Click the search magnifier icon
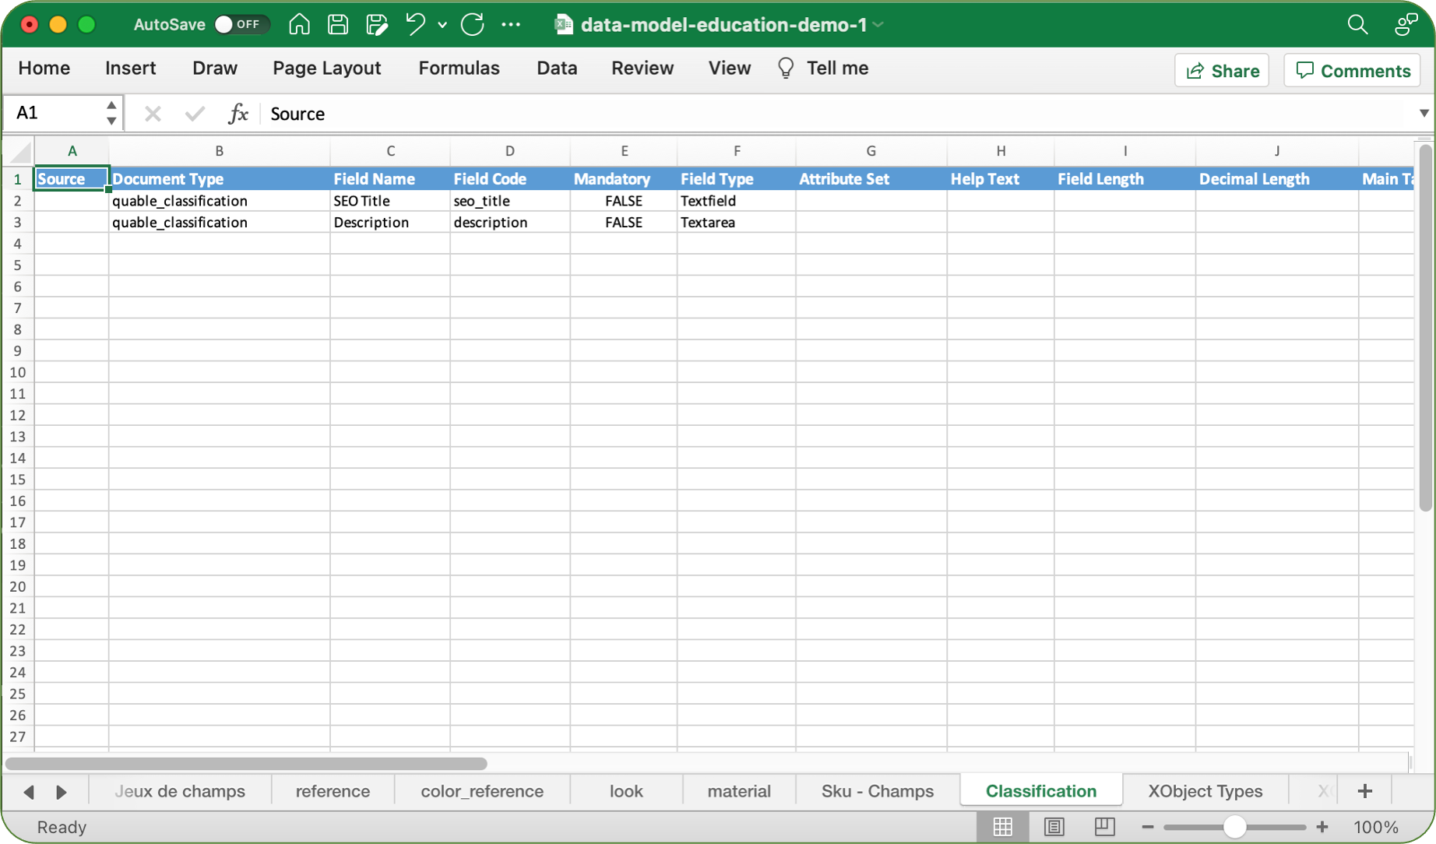The width and height of the screenshot is (1436, 844). pos(1357,25)
